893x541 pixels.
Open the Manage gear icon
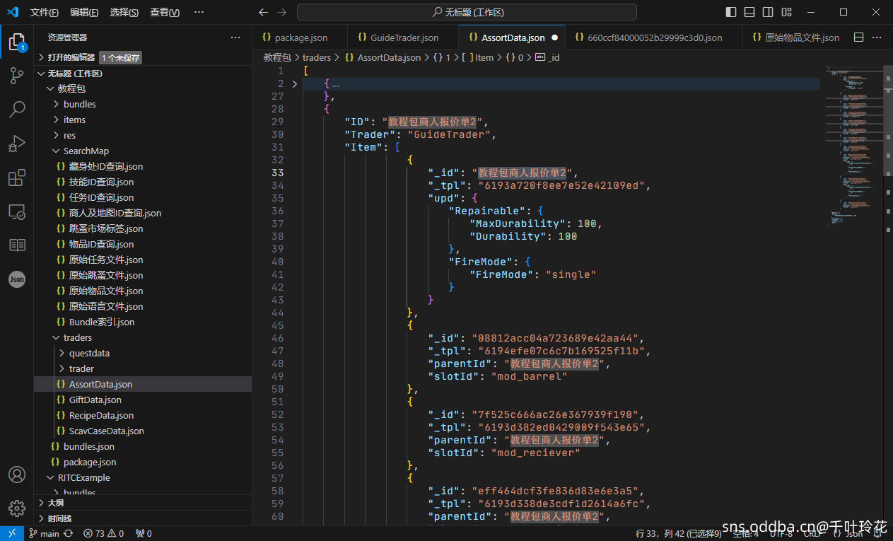pyautogui.click(x=17, y=508)
